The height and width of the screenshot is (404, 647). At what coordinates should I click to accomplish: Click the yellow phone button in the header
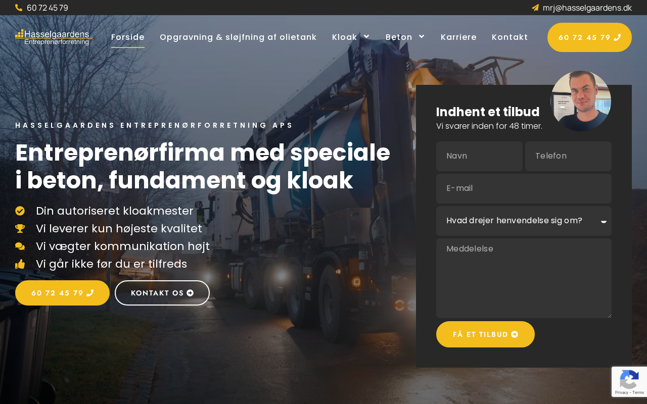589,37
